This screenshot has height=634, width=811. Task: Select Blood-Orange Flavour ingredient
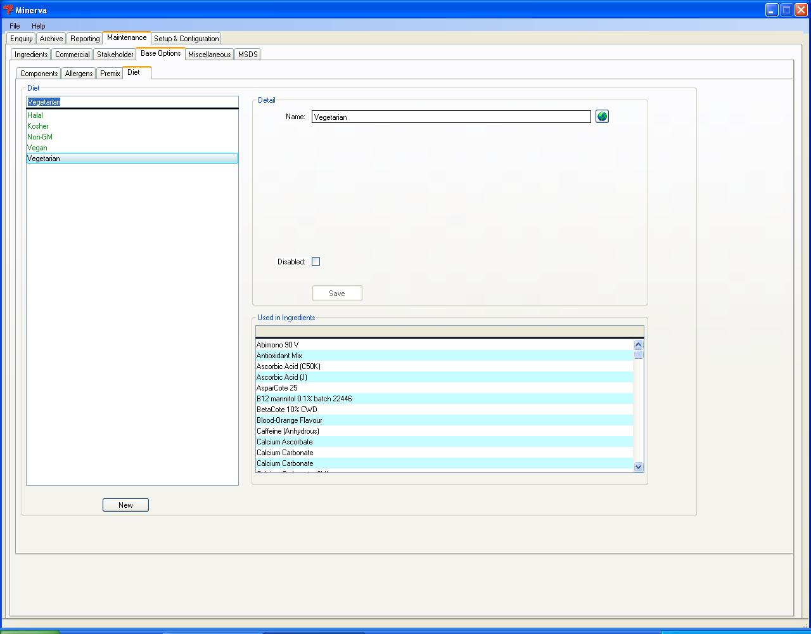(x=444, y=420)
